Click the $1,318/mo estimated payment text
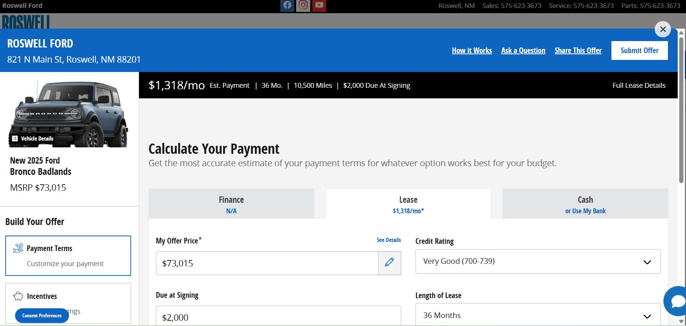Screen dimensions: 686x326 tap(177, 85)
